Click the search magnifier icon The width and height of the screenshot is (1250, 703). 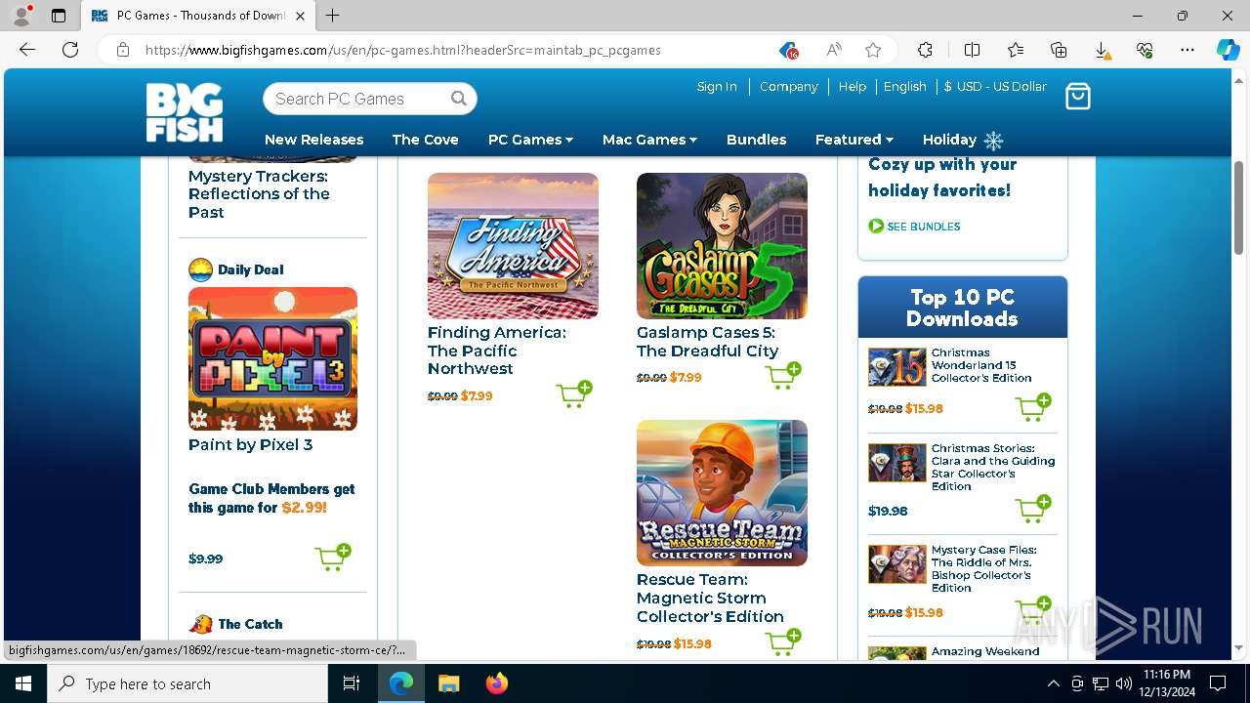(x=459, y=99)
